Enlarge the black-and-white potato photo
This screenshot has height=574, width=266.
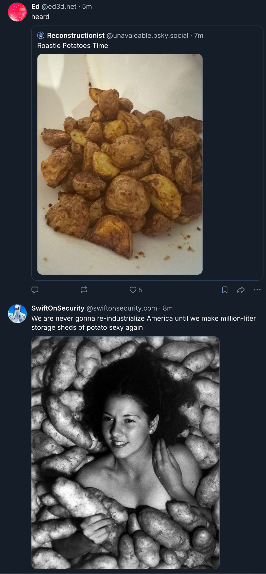[125, 453]
